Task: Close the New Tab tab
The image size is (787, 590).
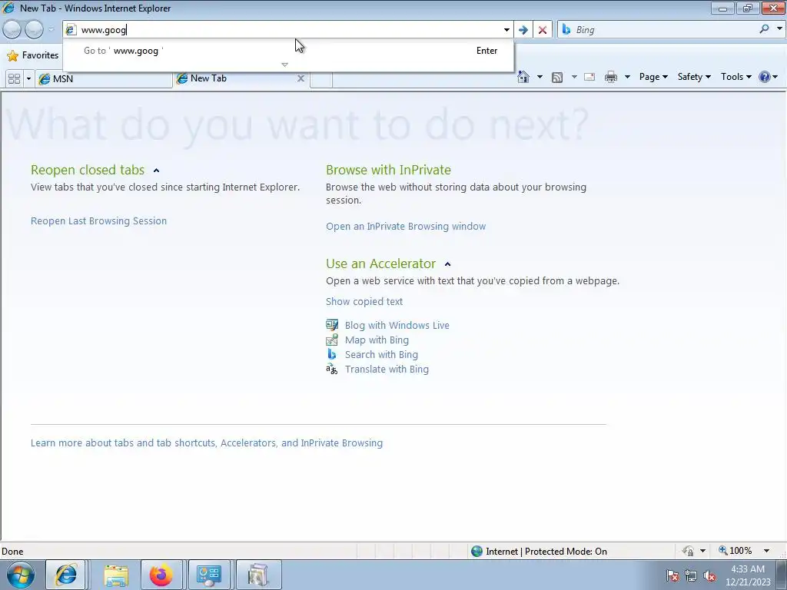Action: [x=301, y=78]
